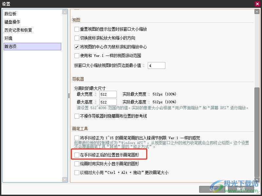The image size is (262, 196).
Task: Click the 最大高度 input field
Action: pos(108,102)
